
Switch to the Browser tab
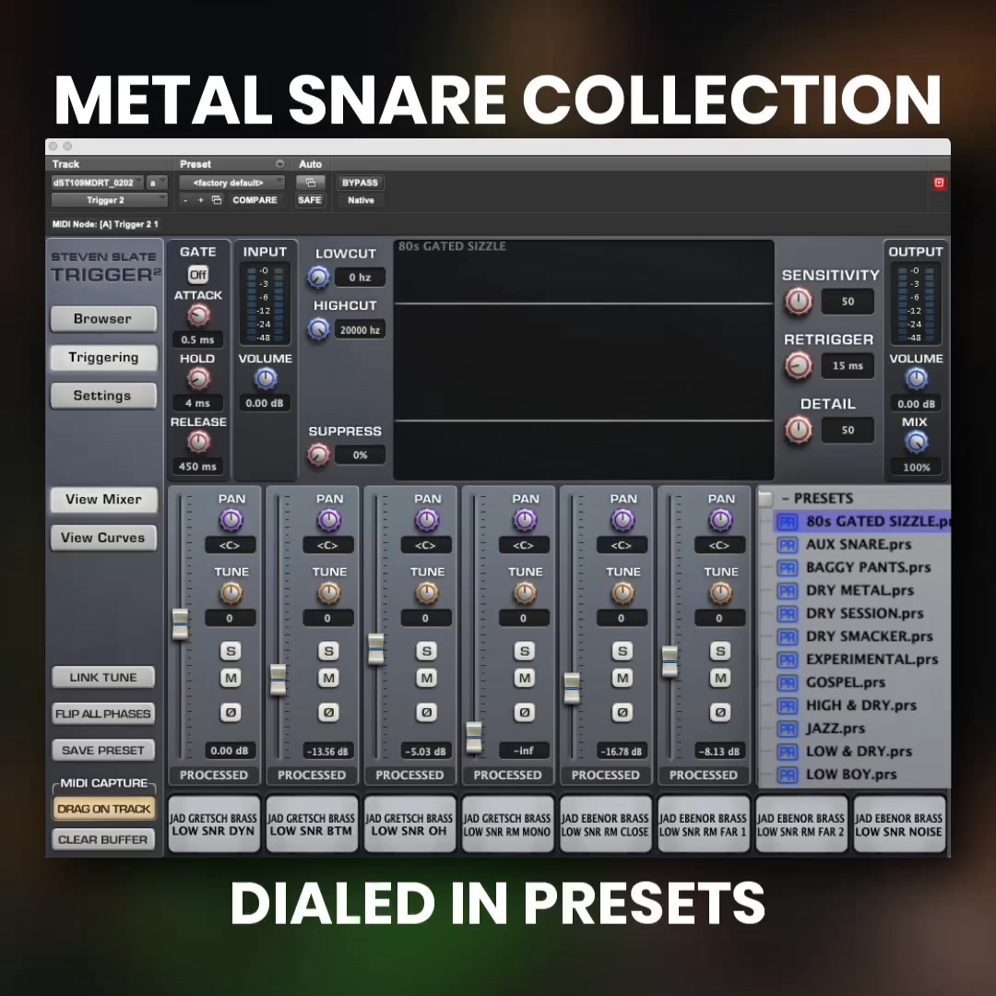pyautogui.click(x=103, y=319)
